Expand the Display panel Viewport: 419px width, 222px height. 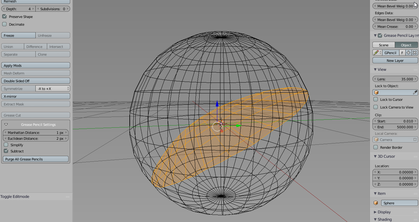pos(375,212)
